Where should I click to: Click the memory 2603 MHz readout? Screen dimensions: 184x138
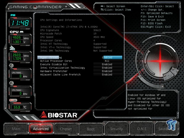pos(17,55)
